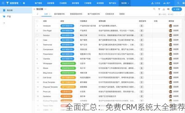Viewport: 185px width, 113px height.
Task: Toggle the 是否发布 value for One-Pager
Action: tap(142, 30)
